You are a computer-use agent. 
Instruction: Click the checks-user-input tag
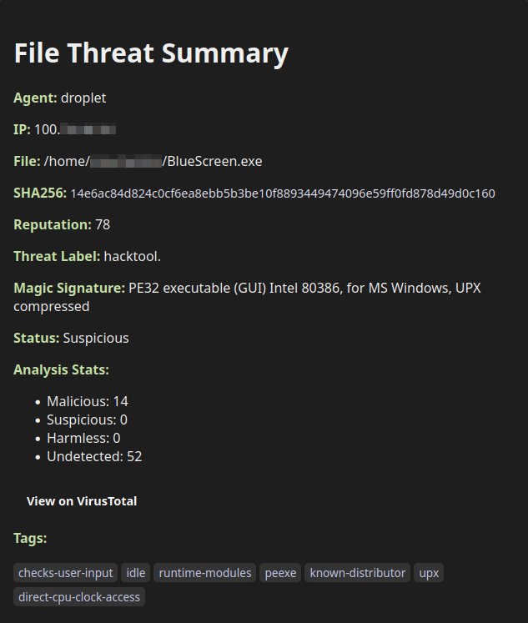(65, 573)
